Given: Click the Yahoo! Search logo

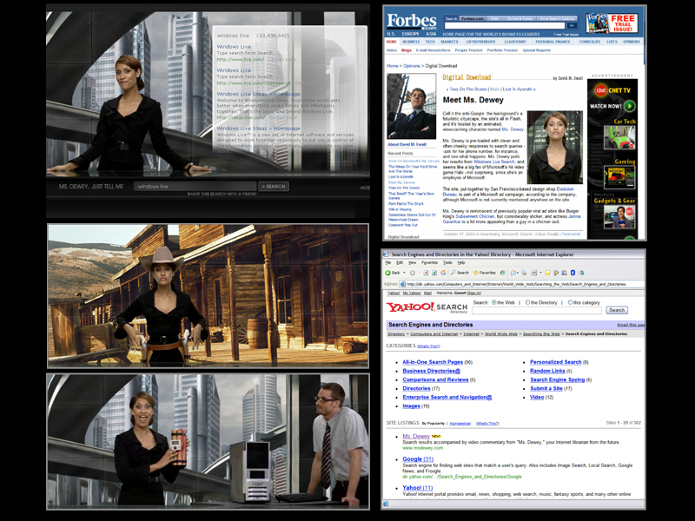Looking at the screenshot, I should pos(427,307).
